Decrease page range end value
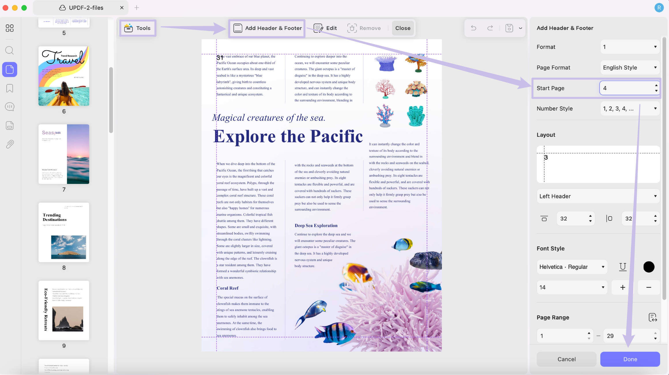The image size is (669, 375). coord(655,339)
